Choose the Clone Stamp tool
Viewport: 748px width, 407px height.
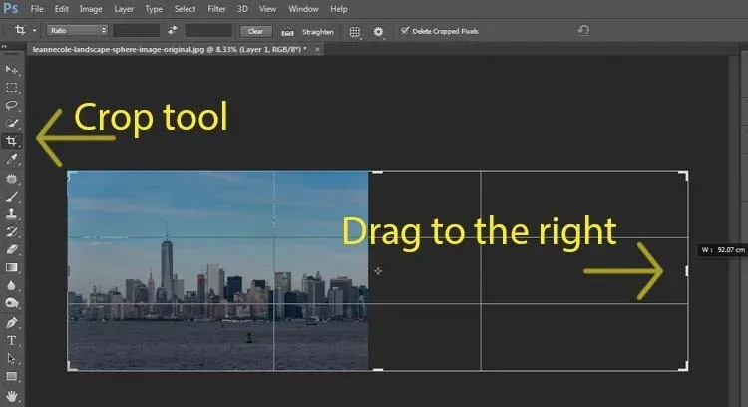[12, 213]
